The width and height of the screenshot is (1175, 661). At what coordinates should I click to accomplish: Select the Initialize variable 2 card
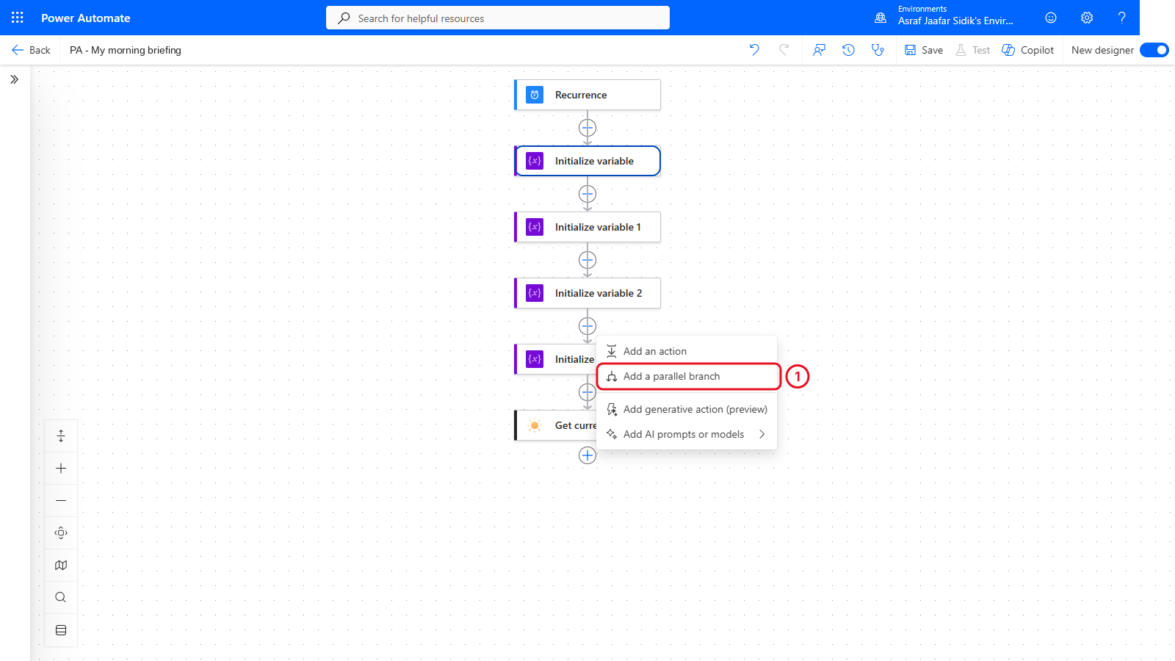click(x=587, y=293)
